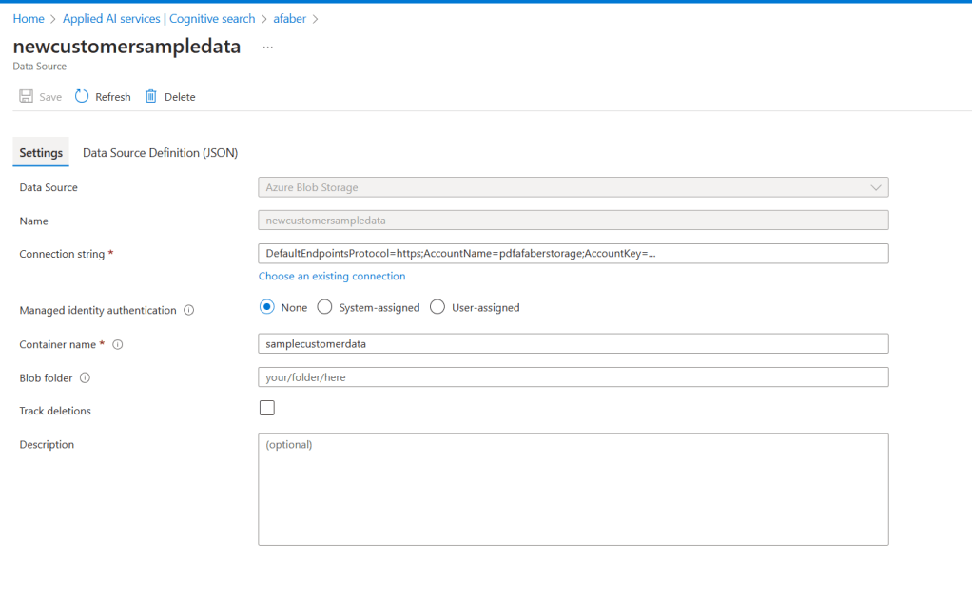This screenshot has height=597, width=972.
Task: Click Choose an existing connection link
Action: tap(331, 277)
